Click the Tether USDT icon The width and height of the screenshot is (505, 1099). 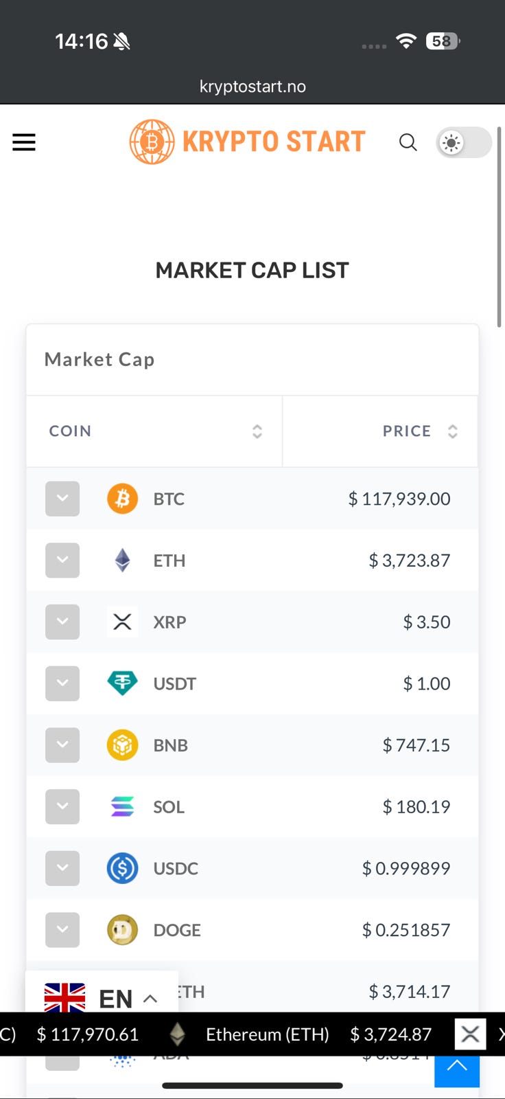pos(122,683)
